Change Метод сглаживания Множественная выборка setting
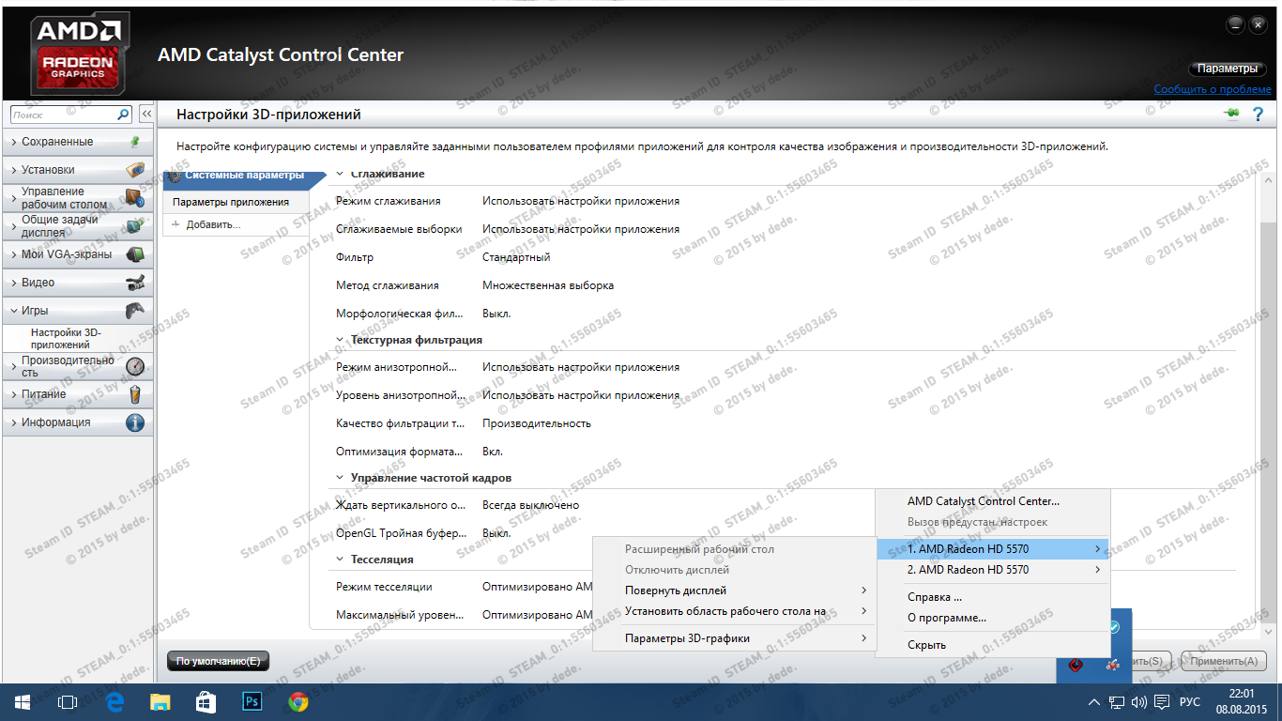This screenshot has height=721, width=1282. coord(548,285)
